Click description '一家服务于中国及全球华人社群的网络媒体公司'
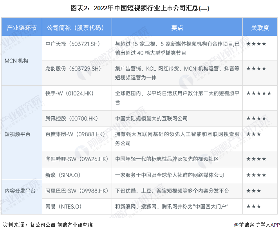This screenshot has height=233, width=280. [x=170, y=175]
